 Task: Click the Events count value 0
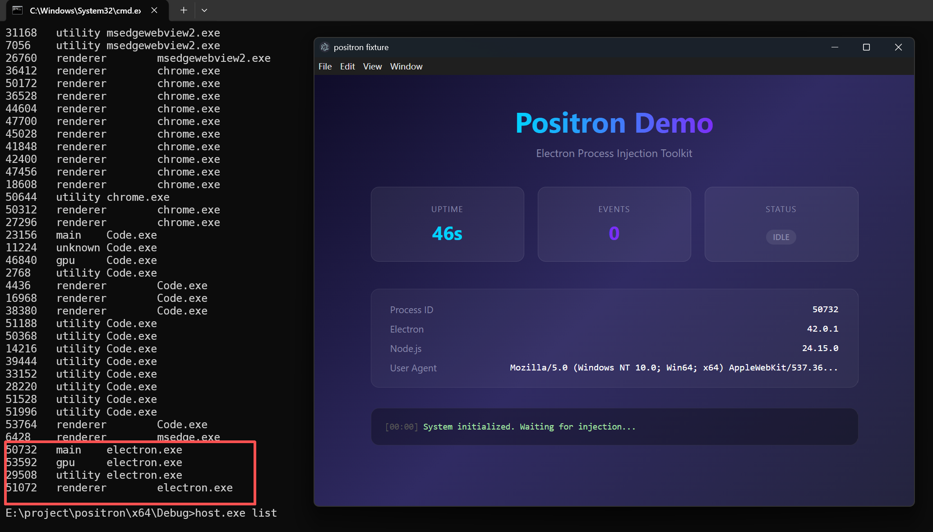coord(614,234)
